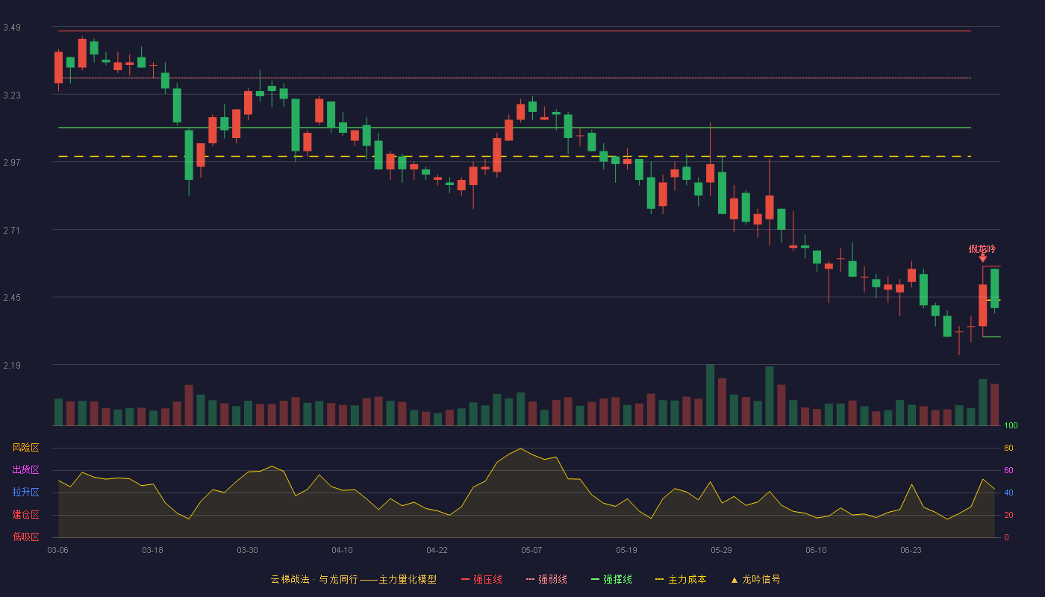Select the 风险区 zone label
This screenshot has height=597, width=1045.
tap(25, 448)
